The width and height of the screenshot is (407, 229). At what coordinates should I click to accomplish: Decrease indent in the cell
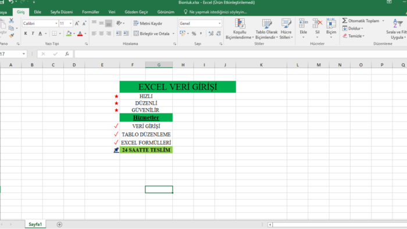[119, 34]
